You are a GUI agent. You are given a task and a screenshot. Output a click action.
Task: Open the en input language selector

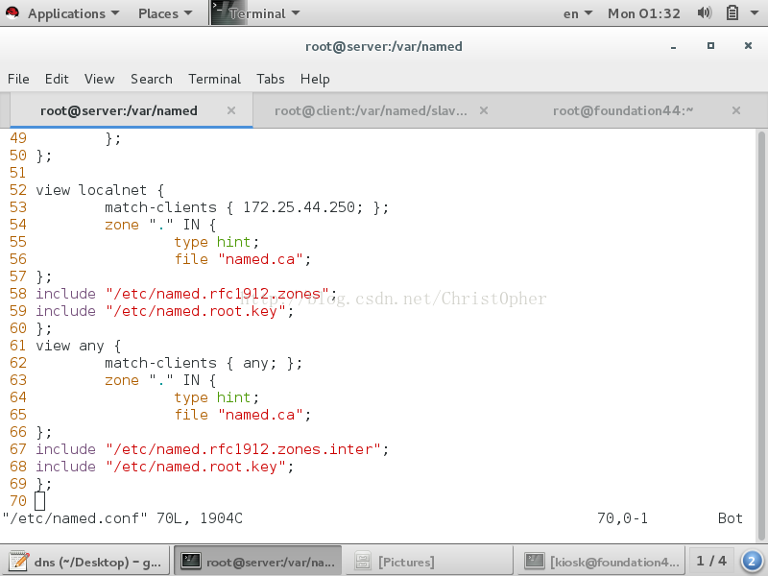[x=578, y=13]
